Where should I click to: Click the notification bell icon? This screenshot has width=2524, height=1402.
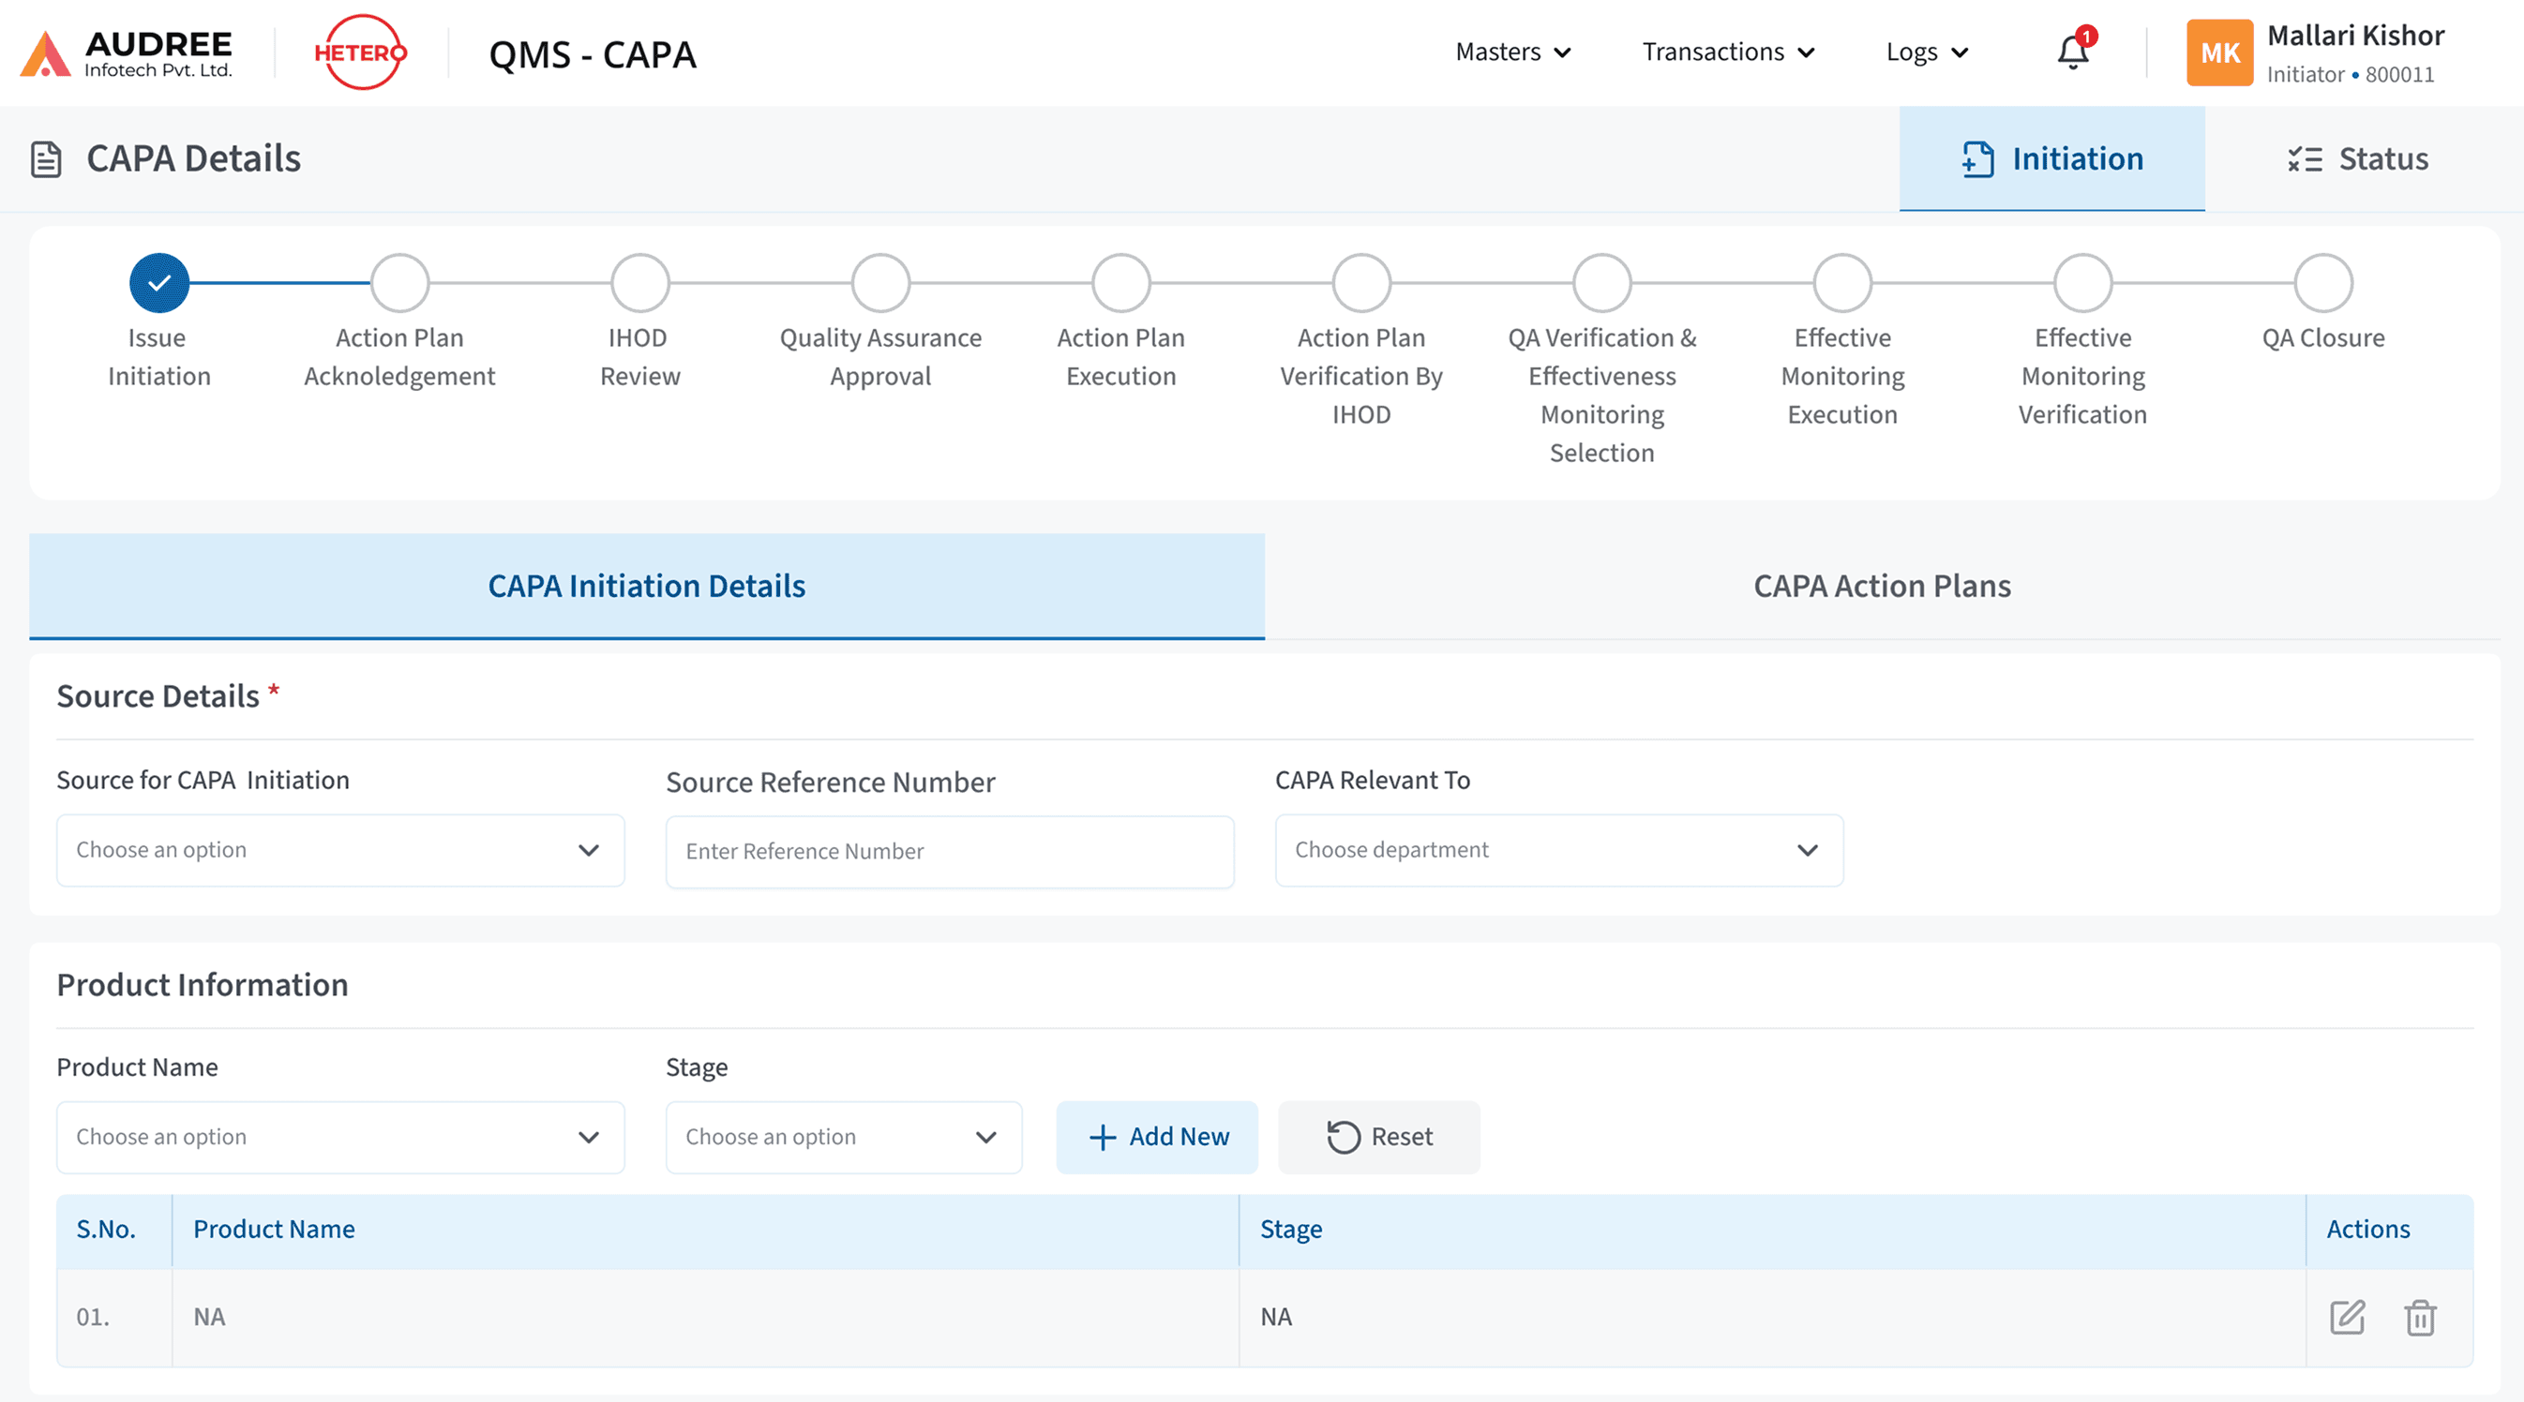coord(2071,52)
